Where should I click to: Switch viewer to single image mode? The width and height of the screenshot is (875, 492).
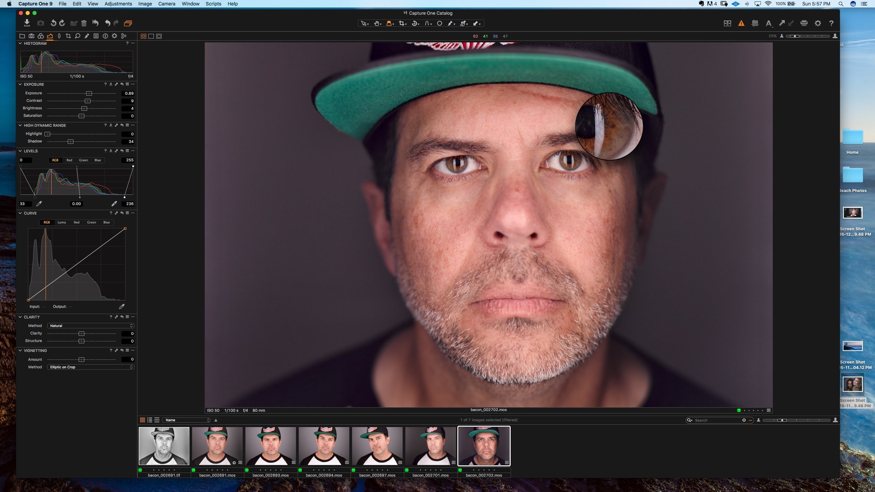tap(151, 36)
